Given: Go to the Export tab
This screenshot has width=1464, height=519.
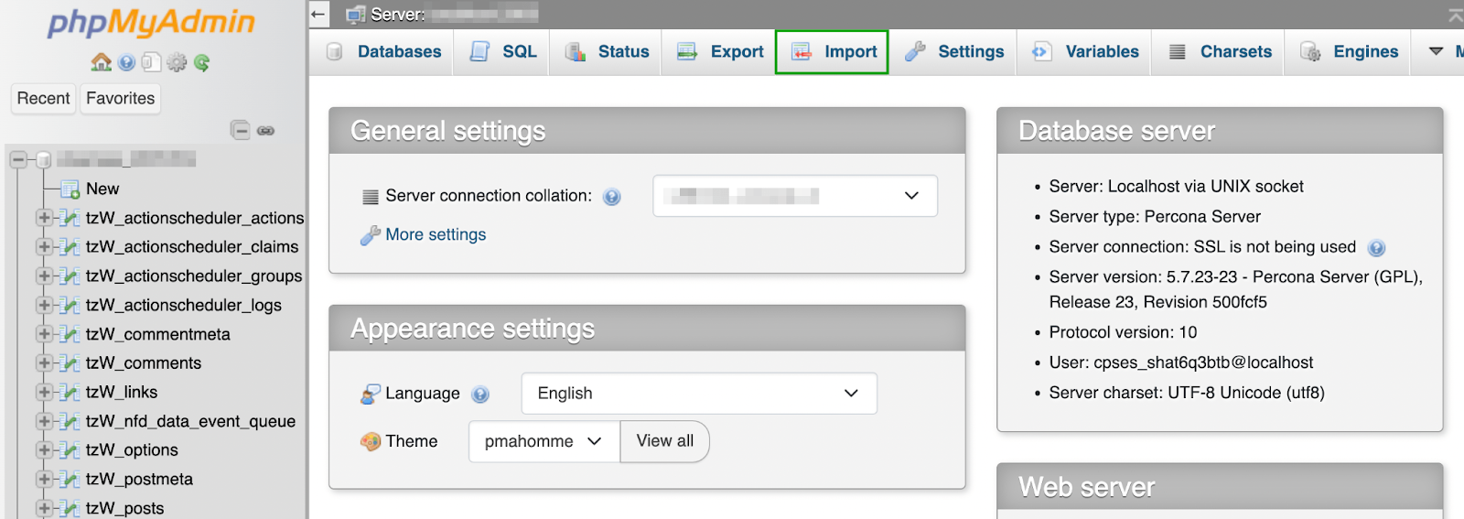Looking at the screenshot, I should [719, 52].
